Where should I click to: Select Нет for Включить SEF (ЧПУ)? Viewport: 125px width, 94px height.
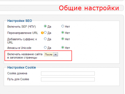tap(63, 26)
